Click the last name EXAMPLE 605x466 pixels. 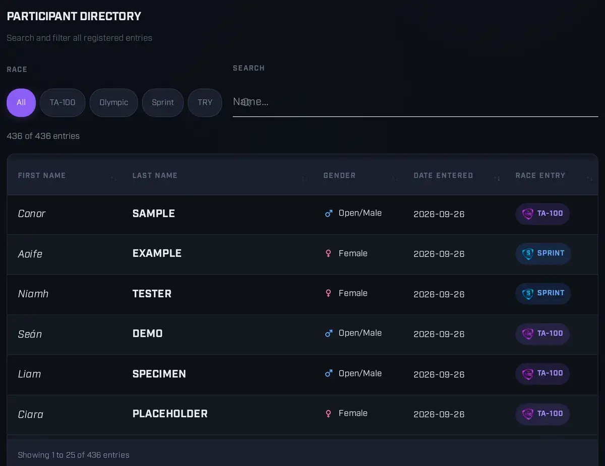pos(157,253)
